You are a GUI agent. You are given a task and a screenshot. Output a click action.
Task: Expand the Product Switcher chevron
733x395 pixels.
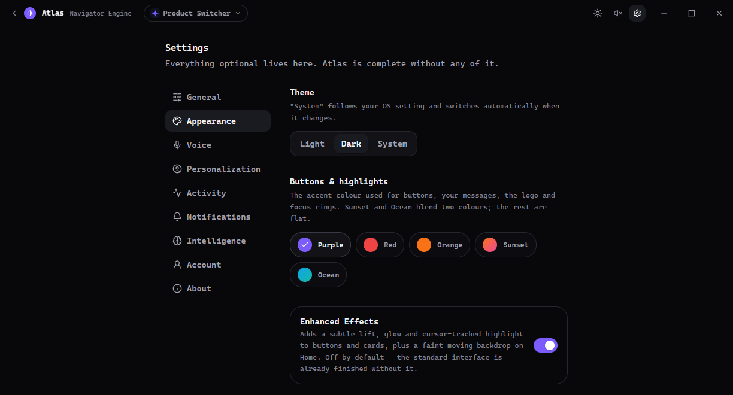tap(238, 13)
